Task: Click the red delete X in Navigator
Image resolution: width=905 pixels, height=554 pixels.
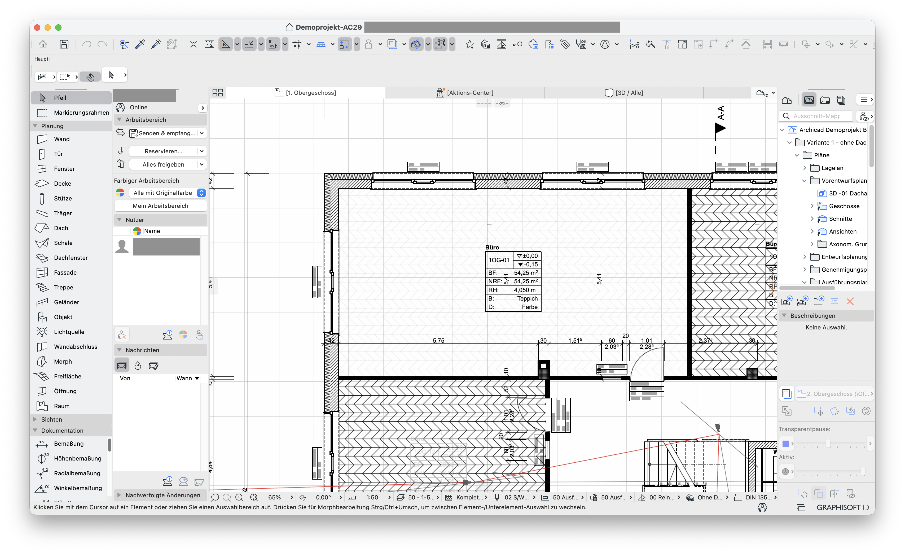Action: pos(850,301)
